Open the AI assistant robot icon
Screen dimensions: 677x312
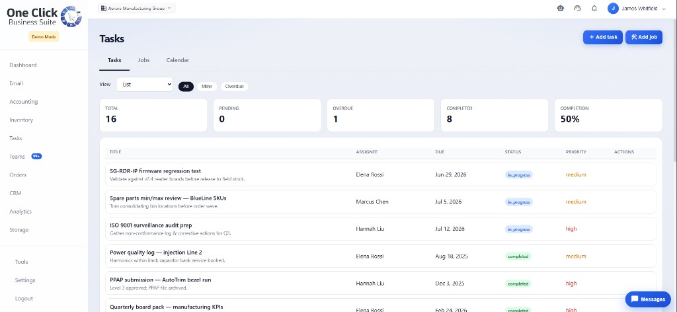561,8
